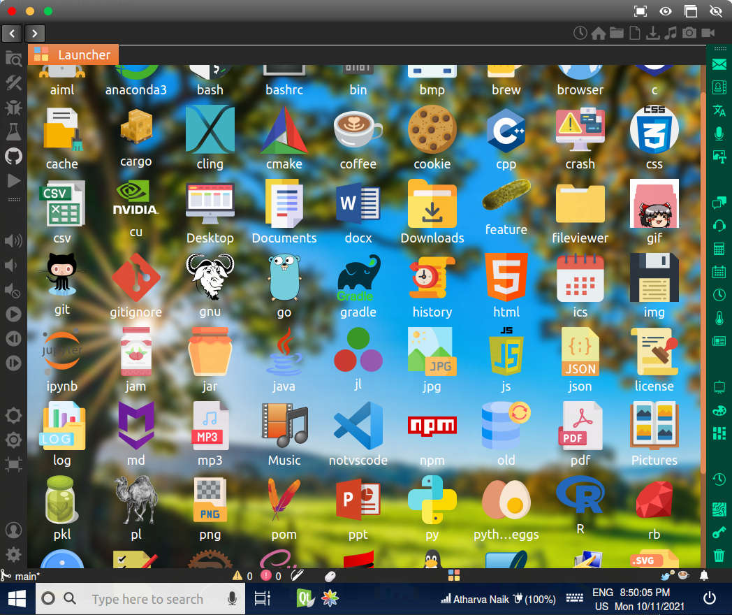732x615 pixels.
Task: Open the gitignore launcher icon
Action: [x=136, y=277]
